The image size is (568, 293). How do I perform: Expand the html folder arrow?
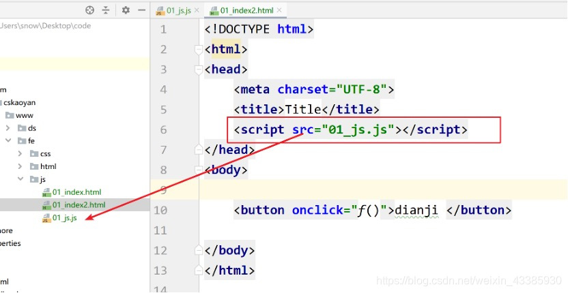pyautogui.click(x=20, y=166)
